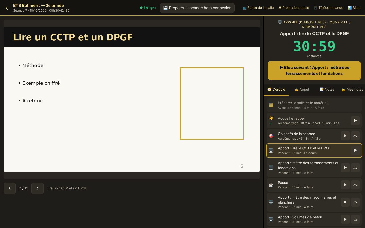The image size is (365, 228).
Task: Open the Bilan link
Action: [354, 8]
